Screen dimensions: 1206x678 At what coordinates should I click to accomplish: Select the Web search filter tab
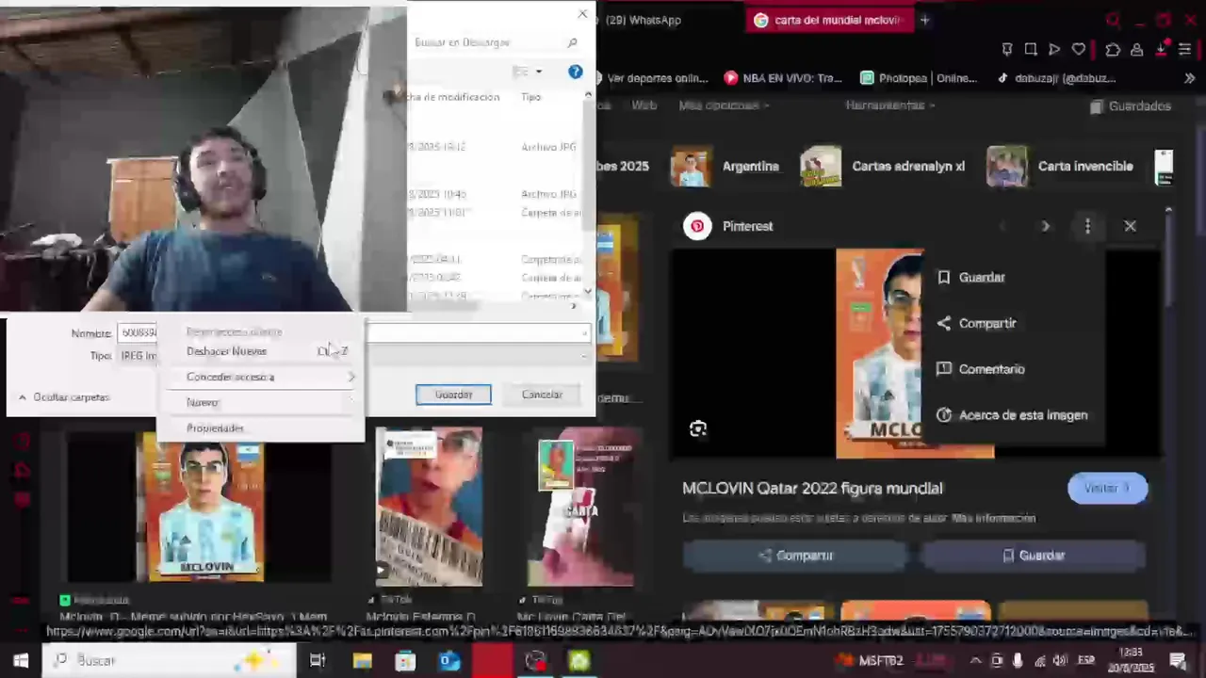pos(644,105)
